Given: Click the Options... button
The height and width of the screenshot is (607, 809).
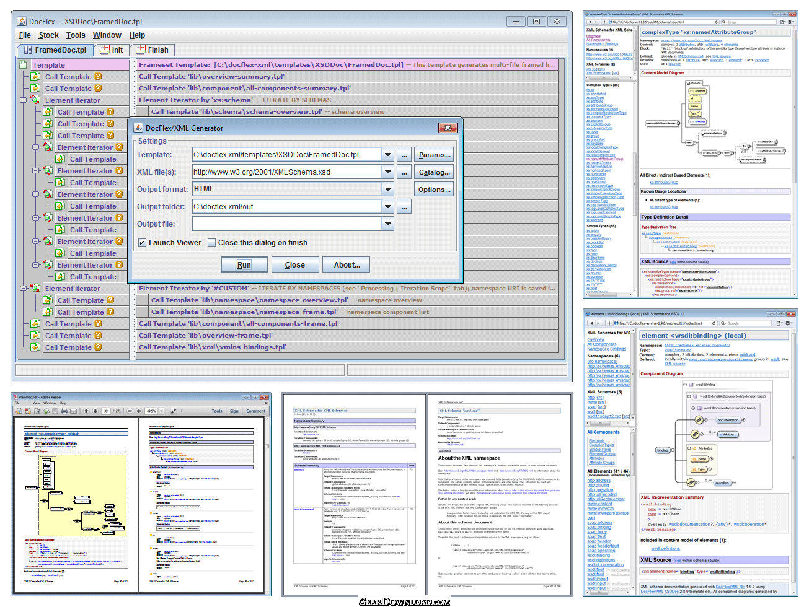Looking at the screenshot, I should point(434,190).
